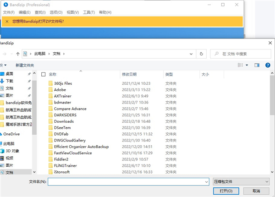Open the 文件(F) menu

[9, 12]
